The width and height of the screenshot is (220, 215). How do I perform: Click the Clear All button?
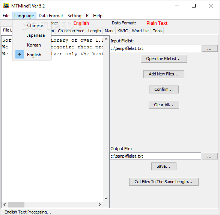point(164,105)
